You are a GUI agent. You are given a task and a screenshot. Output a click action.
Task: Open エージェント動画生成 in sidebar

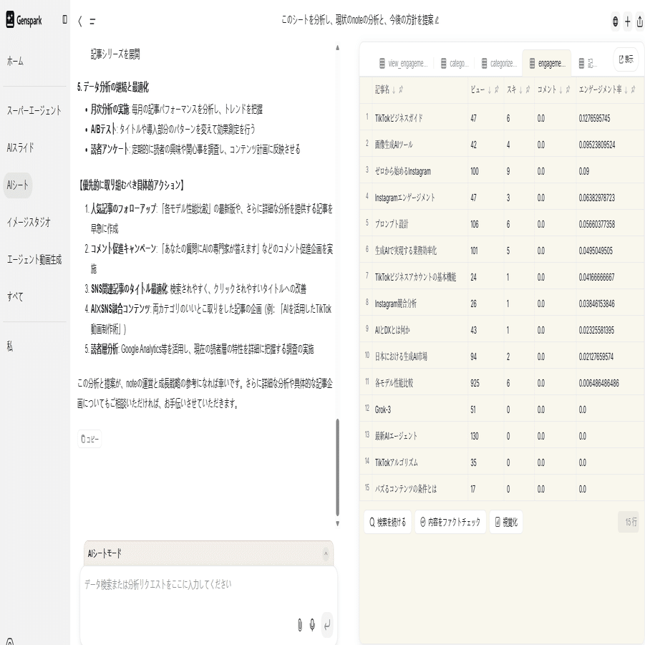pyautogui.click(x=34, y=260)
